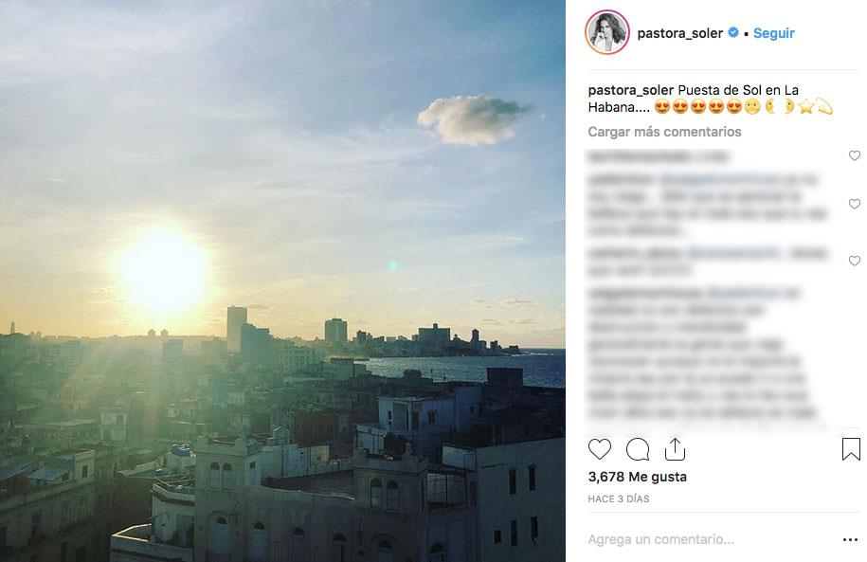
Task: Open pastora_soler profile picture
Action: pos(607,32)
